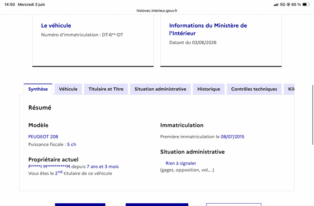This screenshot has height=206, width=314.
Task: Open the partially hidden Kilométrage tab
Action: tap(289, 89)
